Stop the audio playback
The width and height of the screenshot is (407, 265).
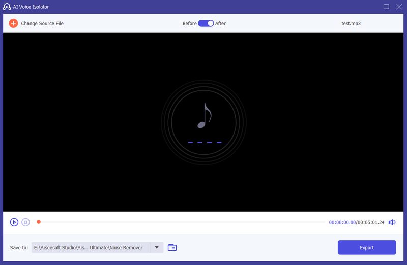pos(26,222)
